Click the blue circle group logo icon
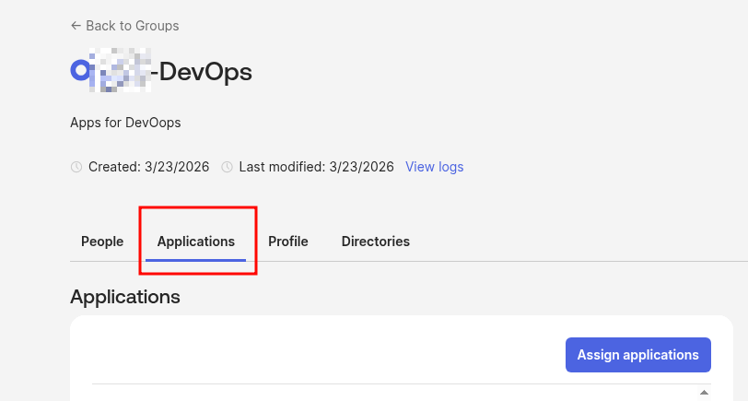The width and height of the screenshot is (748, 401). [80, 70]
